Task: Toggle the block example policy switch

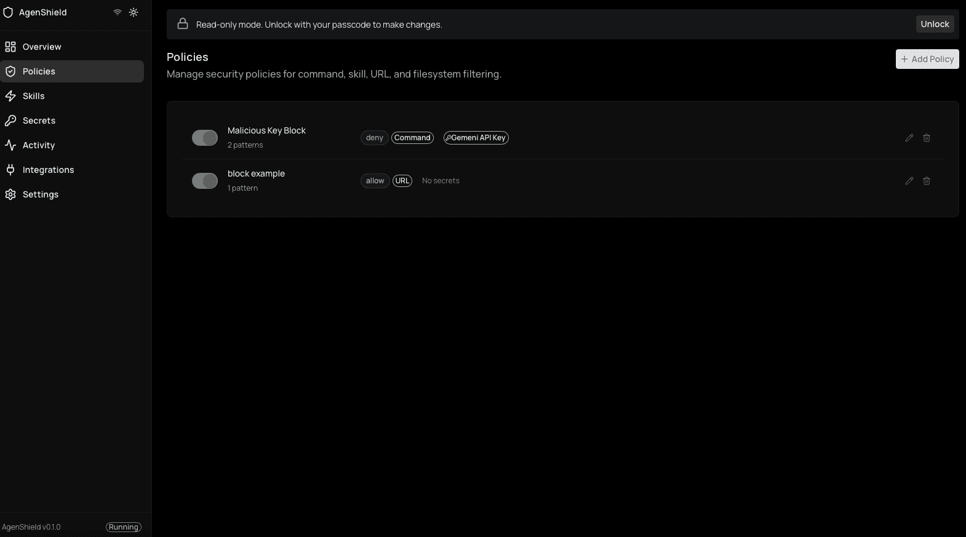Action: point(205,181)
